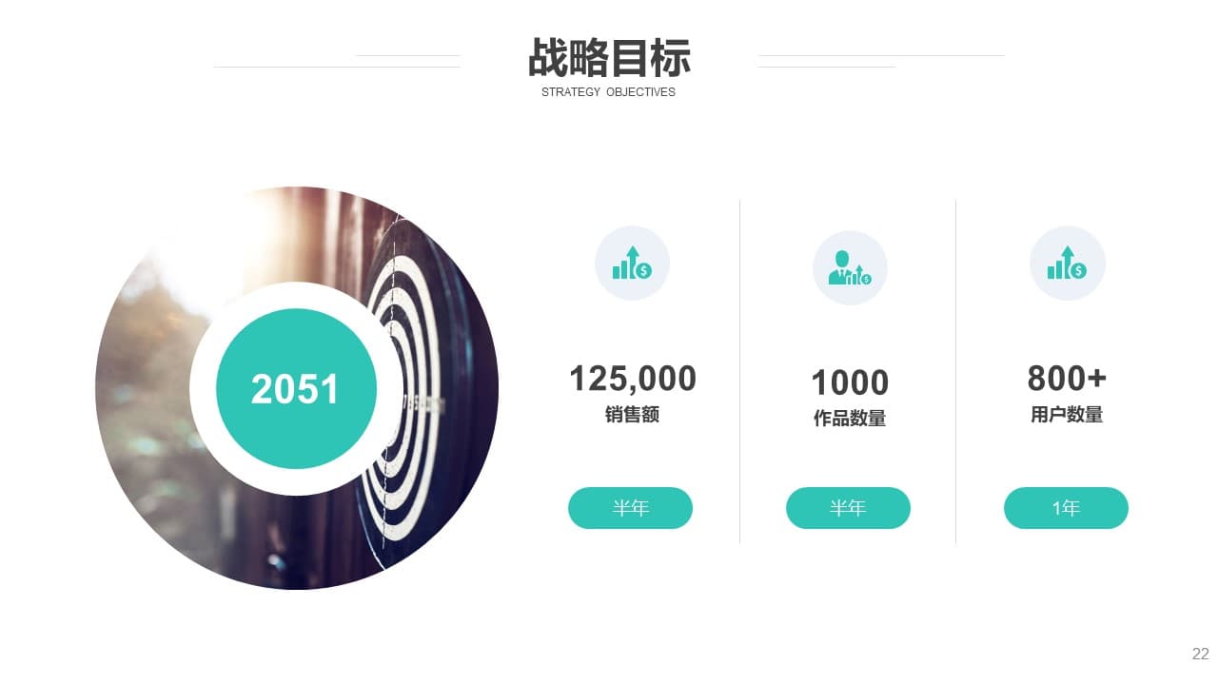Click the sales bar chart icon above 125,000
Image resolution: width=1218 pixels, height=685 pixels.
click(632, 263)
